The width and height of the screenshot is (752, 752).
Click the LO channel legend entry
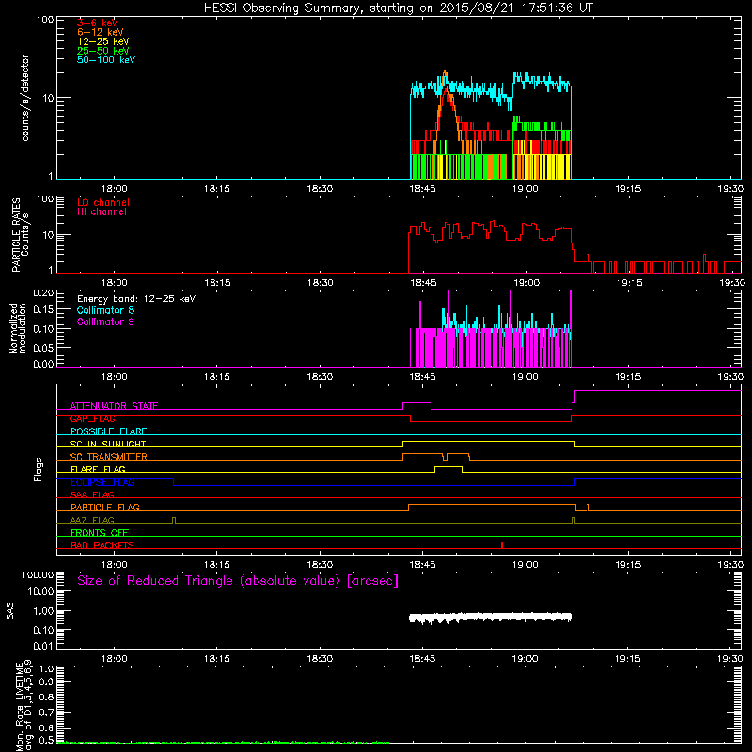coord(103,202)
